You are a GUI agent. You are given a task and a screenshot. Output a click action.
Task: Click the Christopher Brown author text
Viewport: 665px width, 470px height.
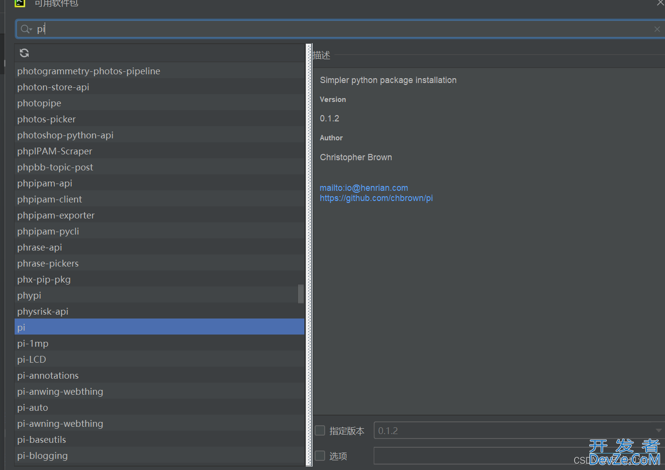click(356, 157)
